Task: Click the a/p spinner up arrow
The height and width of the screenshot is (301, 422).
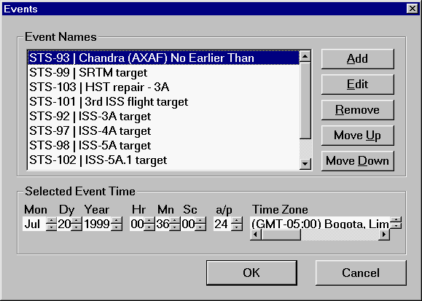Action: 237,221
